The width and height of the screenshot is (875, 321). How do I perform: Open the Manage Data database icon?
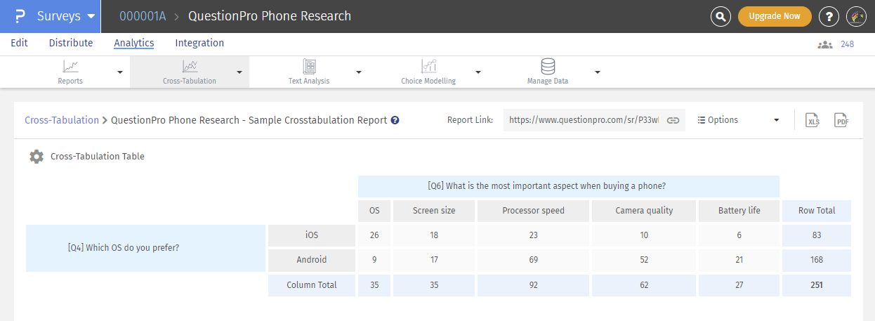(548, 67)
